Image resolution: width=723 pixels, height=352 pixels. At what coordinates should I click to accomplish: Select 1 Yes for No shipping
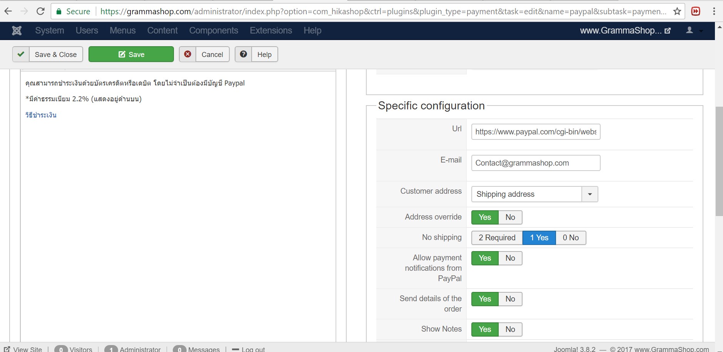point(539,238)
